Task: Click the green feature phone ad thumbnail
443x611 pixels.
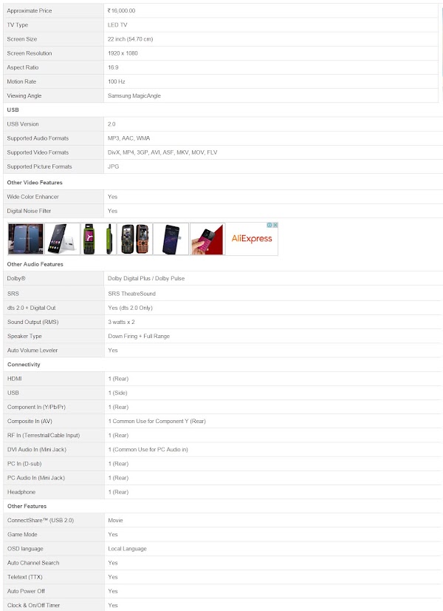Action: (x=98, y=239)
